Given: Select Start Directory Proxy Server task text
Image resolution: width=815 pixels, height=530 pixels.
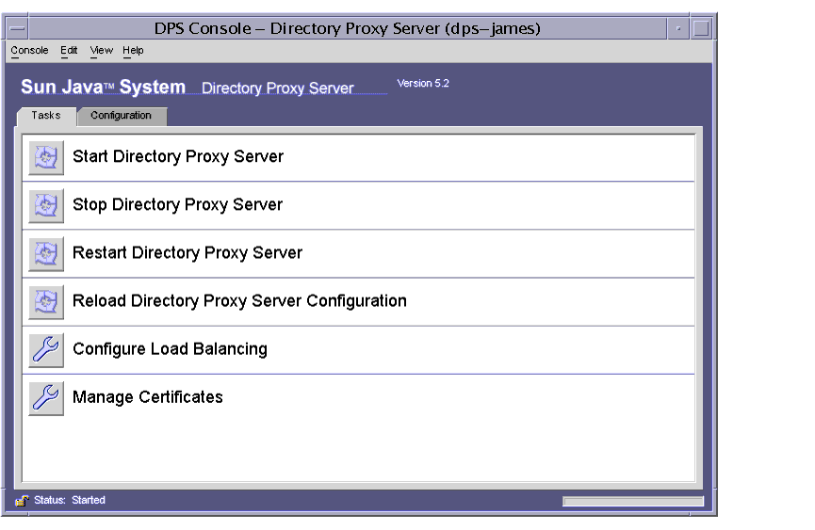Looking at the screenshot, I should point(178,157).
